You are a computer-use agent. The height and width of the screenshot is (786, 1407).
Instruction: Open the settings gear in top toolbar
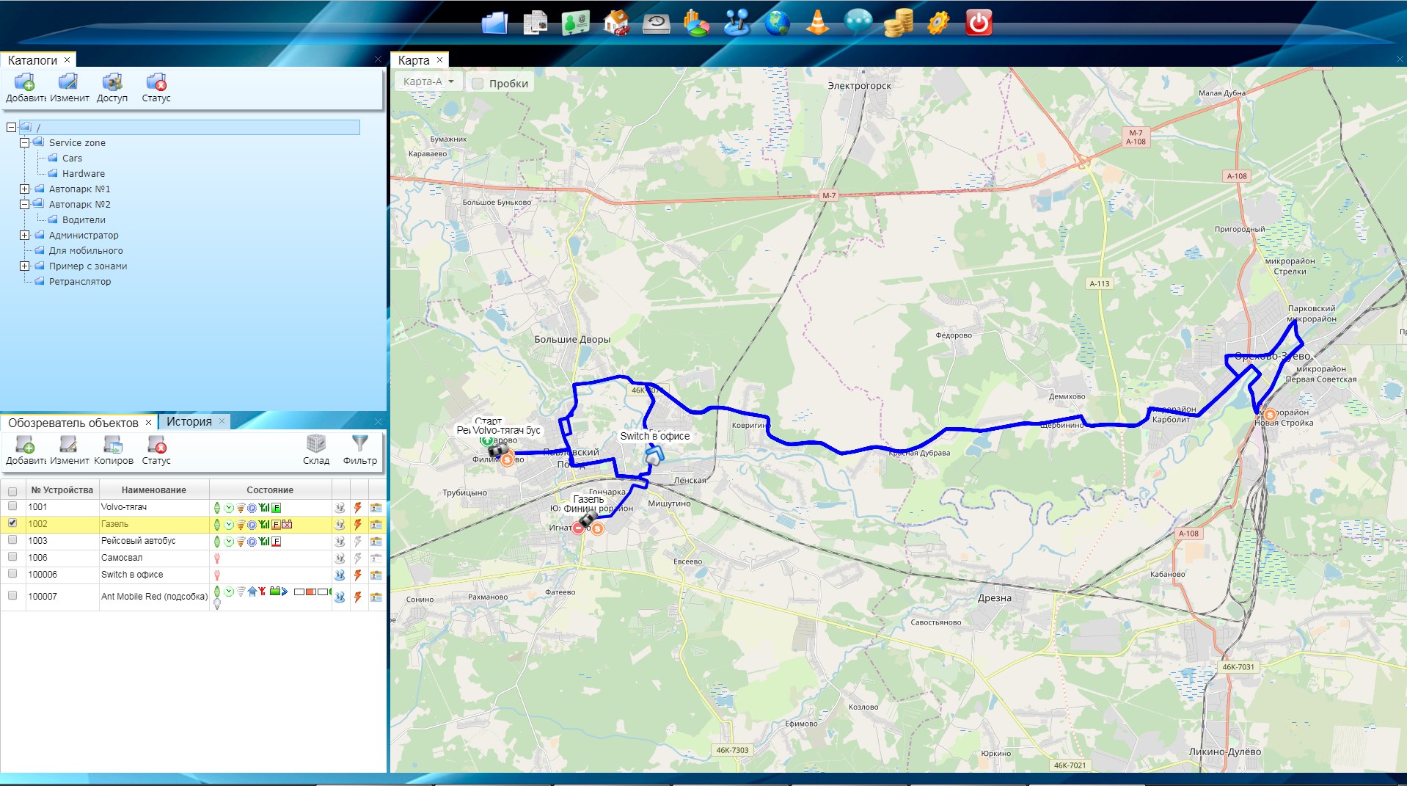click(x=938, y=23)
